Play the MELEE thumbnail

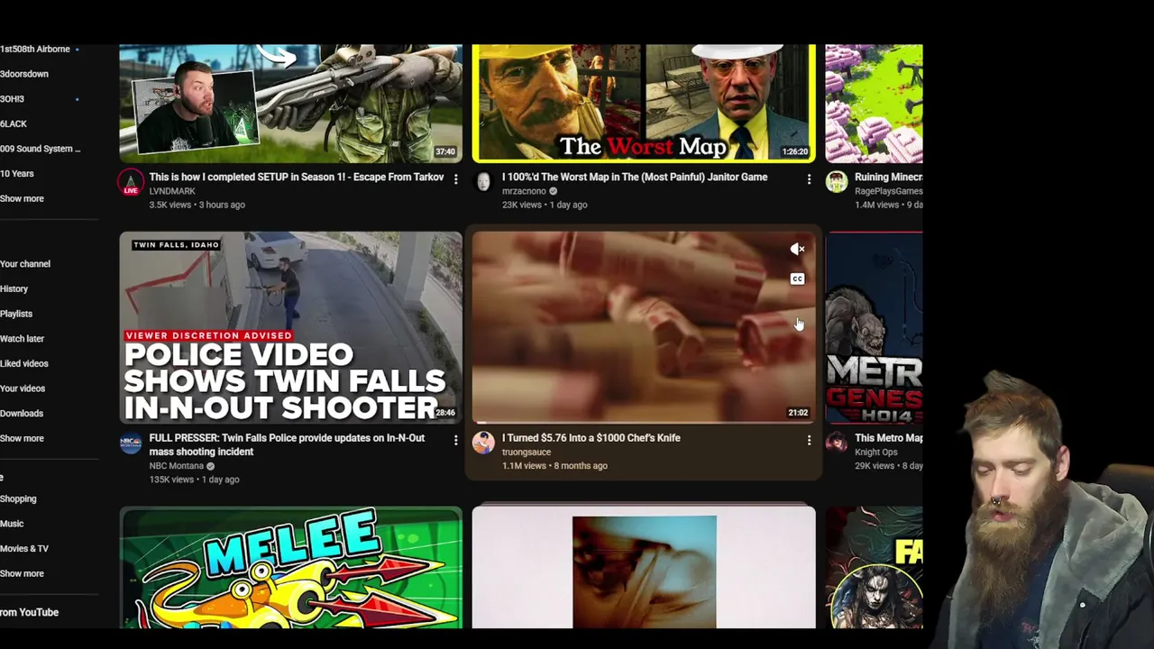pyautogui.click(x=290, y=568)
